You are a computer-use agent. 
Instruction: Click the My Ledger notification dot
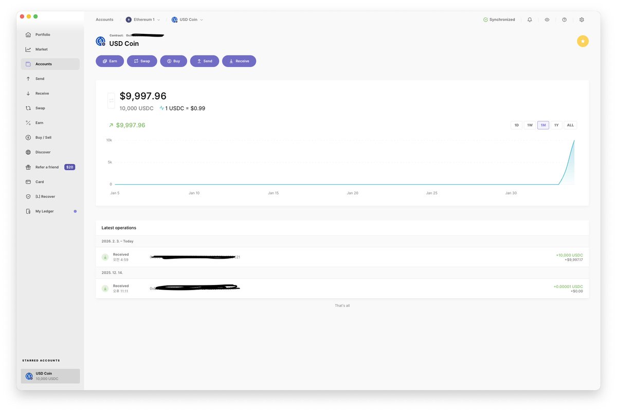tap(75, 211)
